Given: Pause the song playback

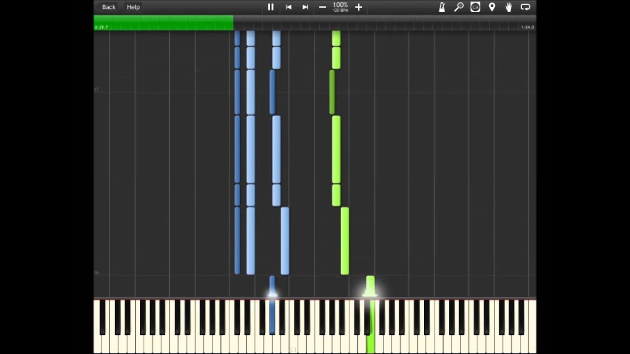Looking at the screenshot, I should (270, 7).
